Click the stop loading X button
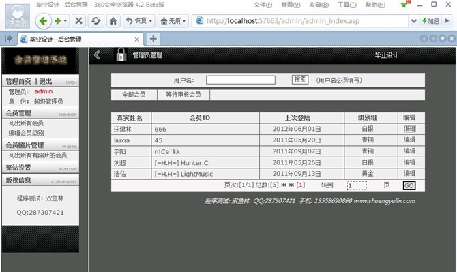457x272 pixels. pos(78,20)
